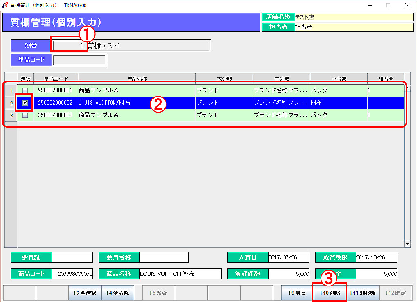Click the scroll down arrow of the table
The height and width of the screenshot is (302, 417).
point(407,244)
